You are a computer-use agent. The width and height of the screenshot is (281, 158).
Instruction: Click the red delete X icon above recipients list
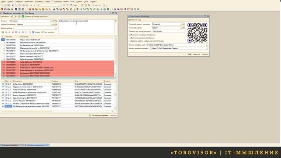pos(13,32)
